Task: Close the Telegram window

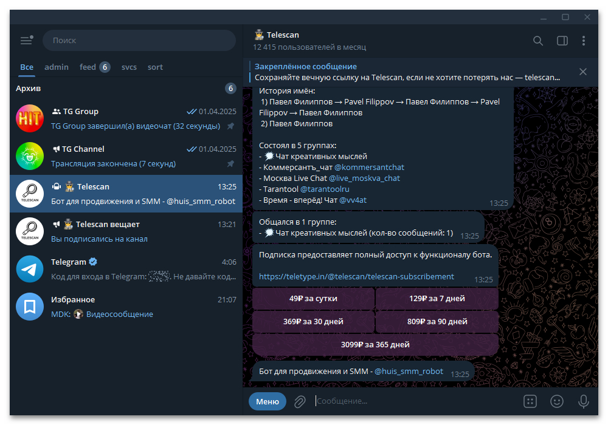Action: point(587,17)
